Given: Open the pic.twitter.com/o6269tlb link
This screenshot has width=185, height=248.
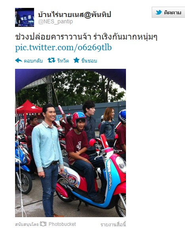Looking at the screenshot, I should 63,47.
